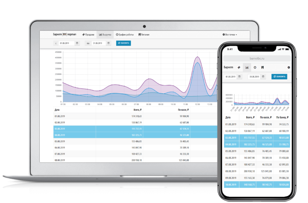Open calendar beside 31.08.2019 on phone
The width and height of the screenshot is (308, 203).
[263, 77]
